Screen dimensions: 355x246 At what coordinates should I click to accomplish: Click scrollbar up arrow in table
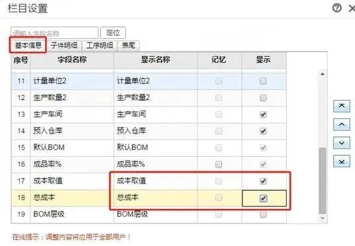[323, 74]
